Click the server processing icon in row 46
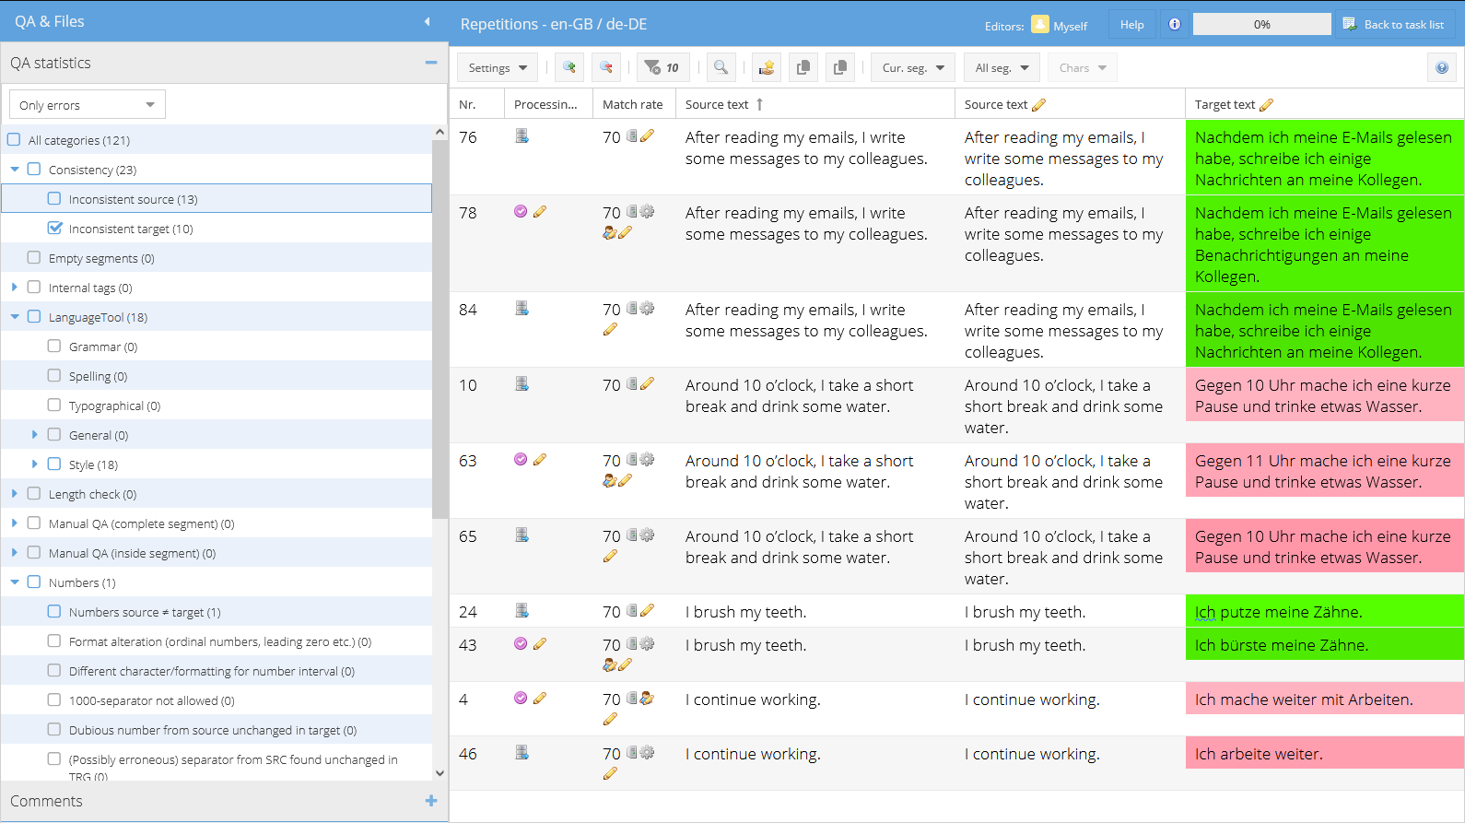 522,752
